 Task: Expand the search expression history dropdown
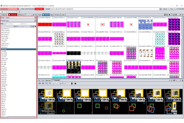(160, 9)
